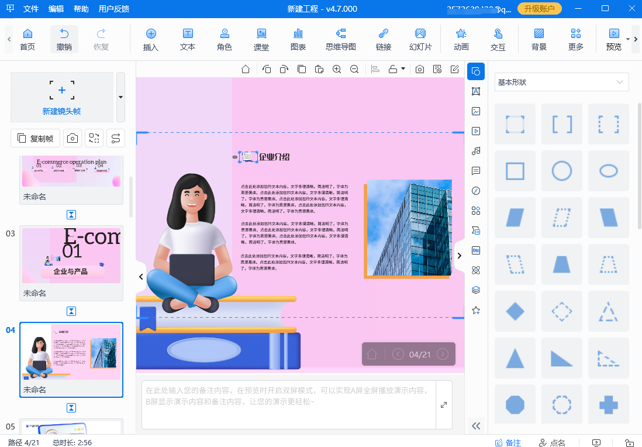Open the 背景 (background) settings
Viewport: 642px width, 447px height.
click(538, 39)
